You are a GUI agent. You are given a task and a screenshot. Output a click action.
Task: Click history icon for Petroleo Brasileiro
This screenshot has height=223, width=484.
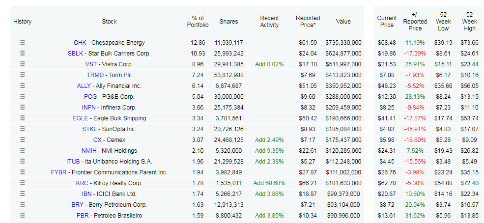(22, 216)
